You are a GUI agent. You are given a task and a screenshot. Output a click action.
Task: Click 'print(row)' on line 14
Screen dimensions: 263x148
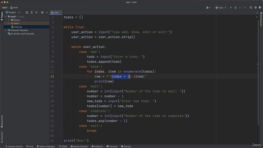104,81
